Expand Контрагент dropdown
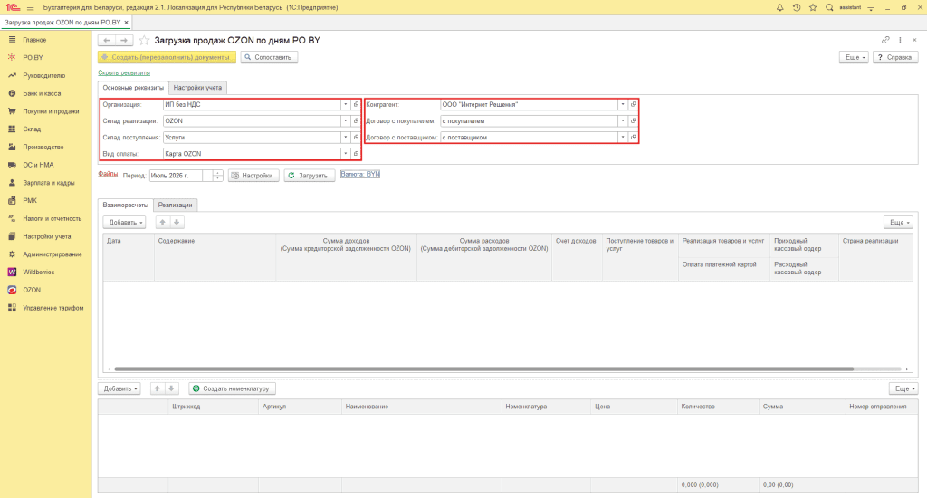The image size is (927, 498). click(623, 105)
